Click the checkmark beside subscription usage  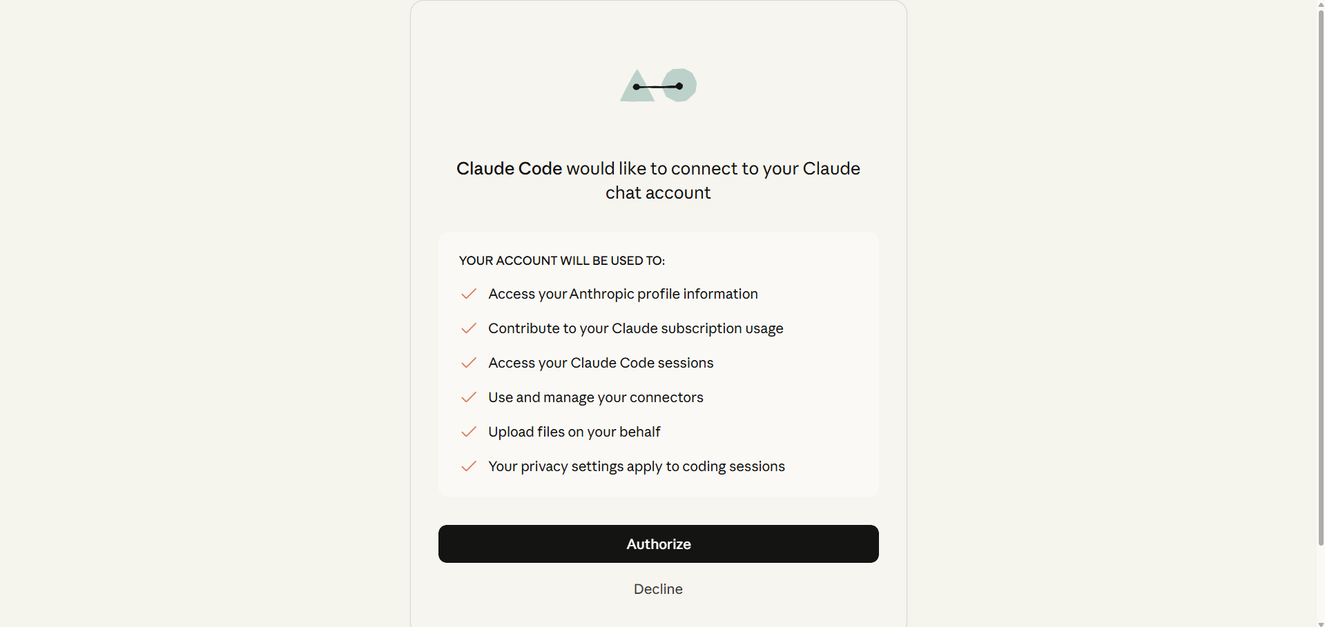pyautogui.click(x=468, y=329)
